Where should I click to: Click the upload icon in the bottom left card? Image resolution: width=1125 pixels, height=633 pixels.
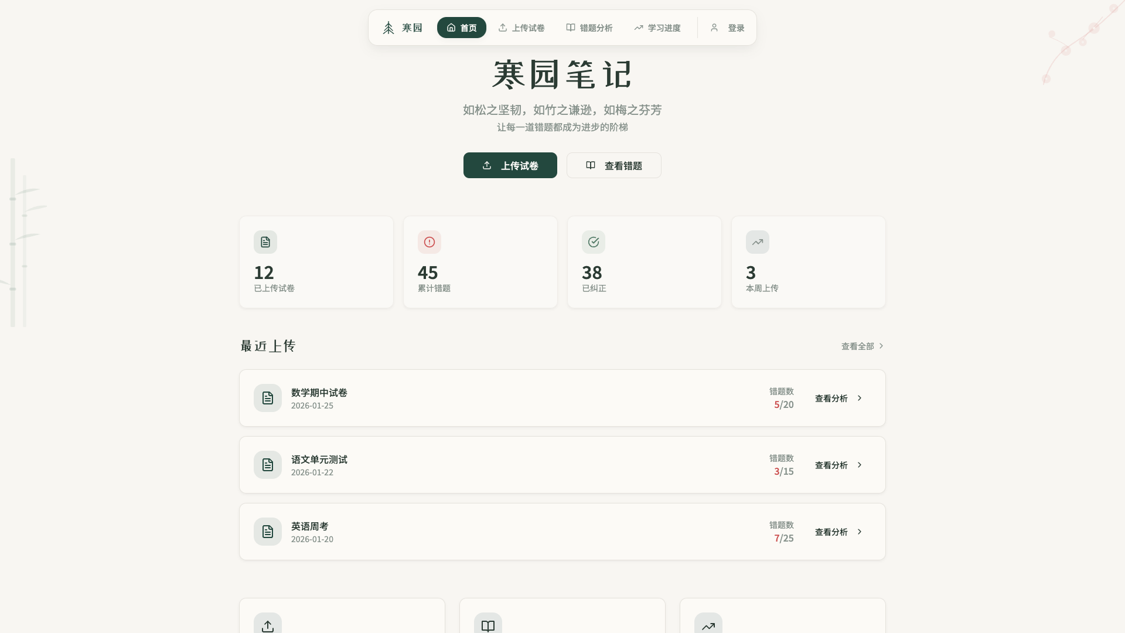click(x=267, y=626)
